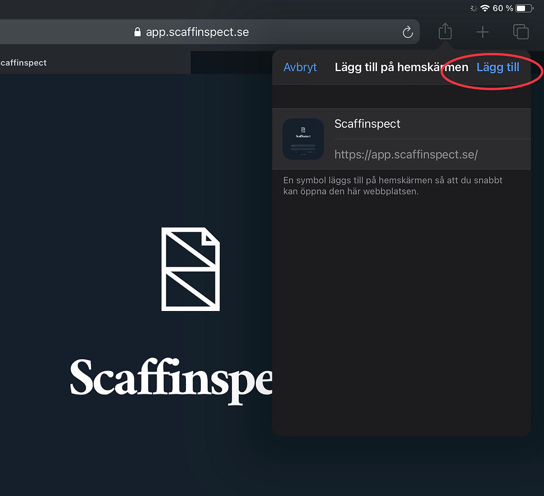Switch to the Scaffinspect browser tab

coord(95,62)
